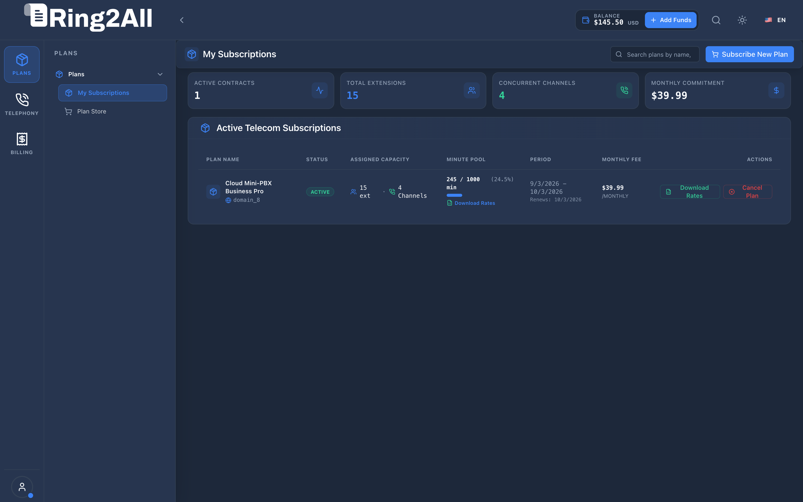This screenshot has height=502, width=803.
Task: Click the Total Extensions users icon
Action: click(472, 90)
